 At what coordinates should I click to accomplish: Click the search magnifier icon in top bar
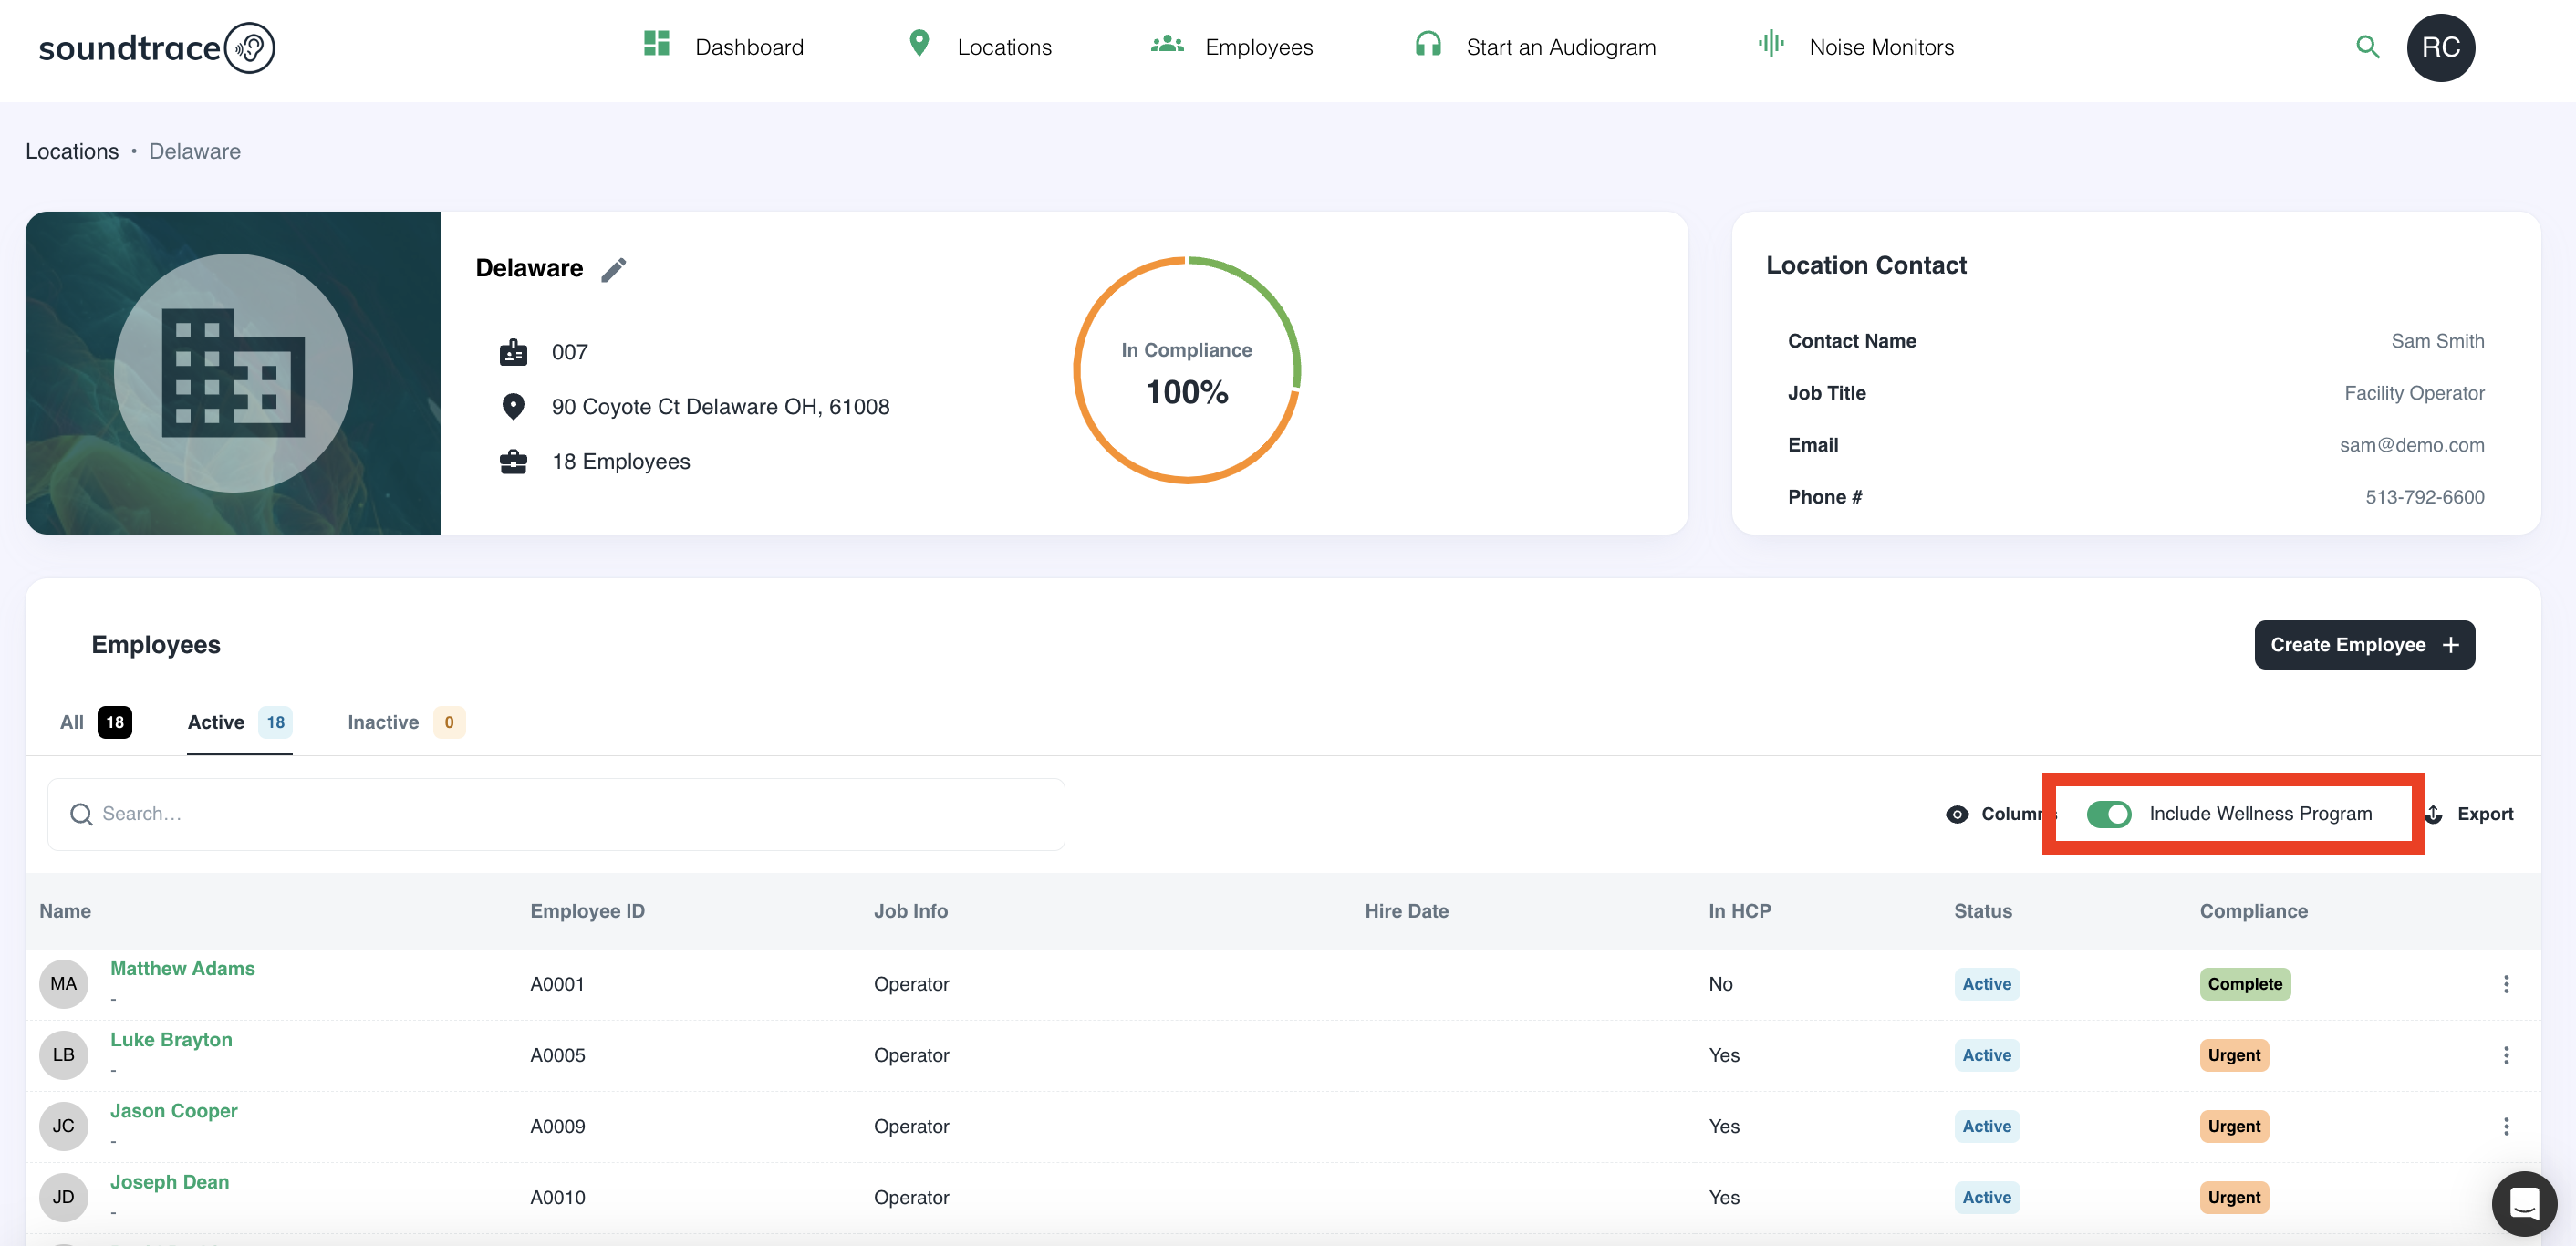[2367, 47]
